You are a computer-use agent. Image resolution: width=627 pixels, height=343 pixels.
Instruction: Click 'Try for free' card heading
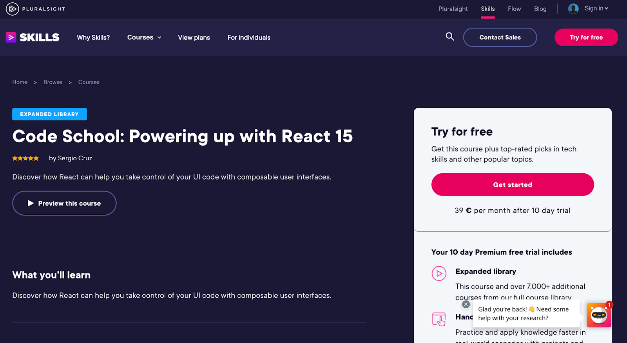click(x=462, y=132)
